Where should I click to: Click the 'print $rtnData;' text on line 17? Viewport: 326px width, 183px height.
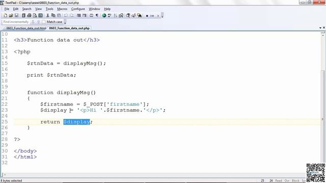tap(51, 75)
